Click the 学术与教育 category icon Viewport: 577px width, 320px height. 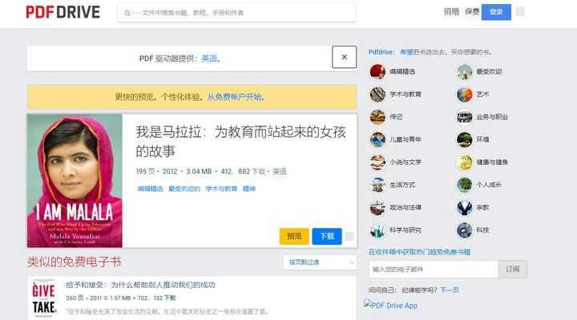click(377, 94)
